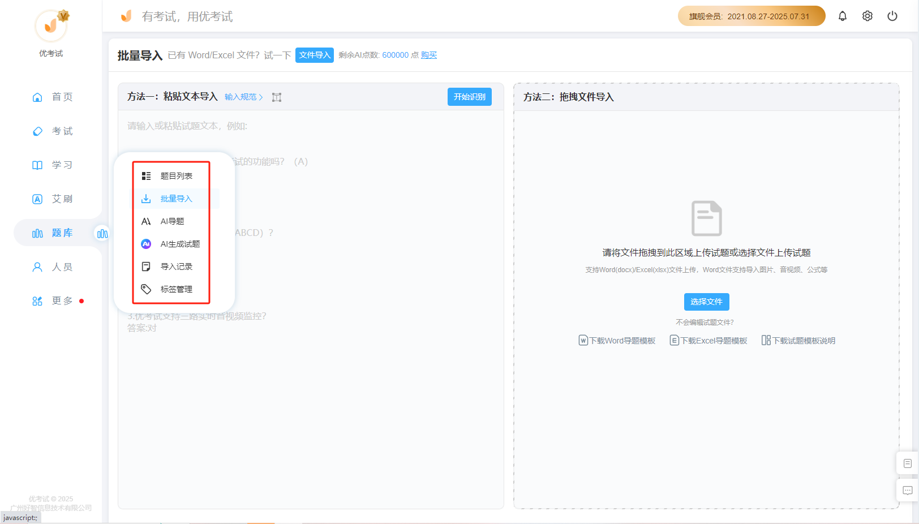Click the 文件导入 button
919x524 pixels.
point(315,55)
